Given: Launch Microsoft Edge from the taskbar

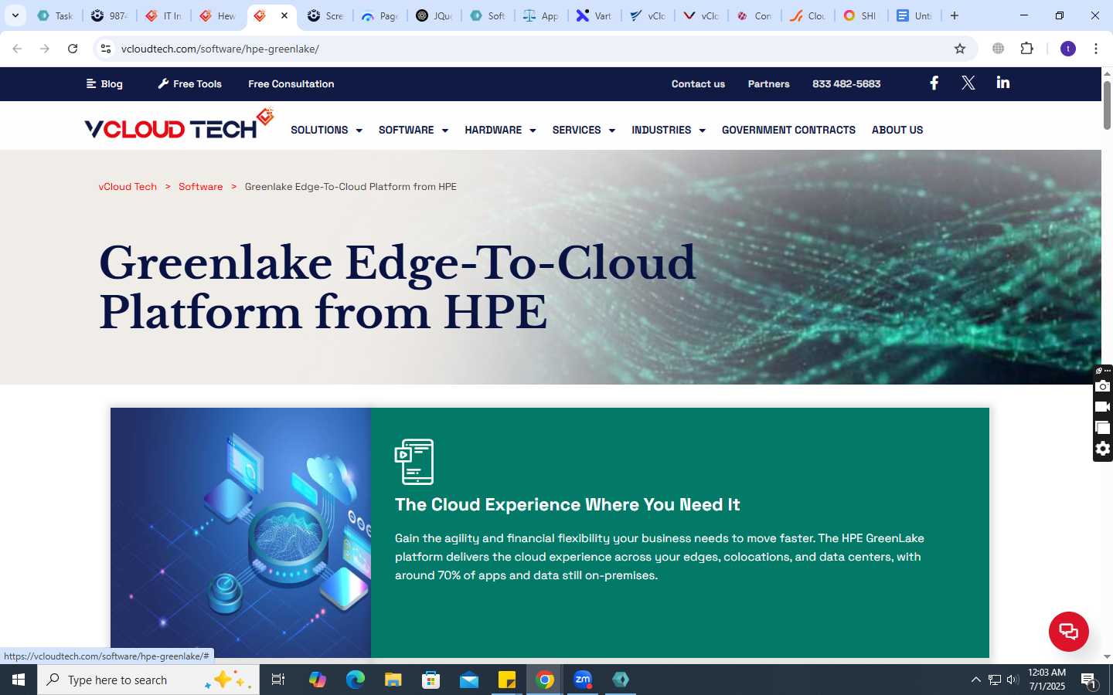Looking at the screenshot, I should [355, 680].
